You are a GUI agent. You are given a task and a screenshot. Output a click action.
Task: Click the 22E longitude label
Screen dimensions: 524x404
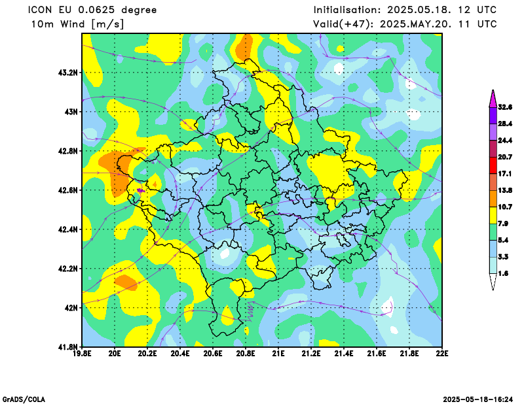pyautogui.click(x=441, y=354)
